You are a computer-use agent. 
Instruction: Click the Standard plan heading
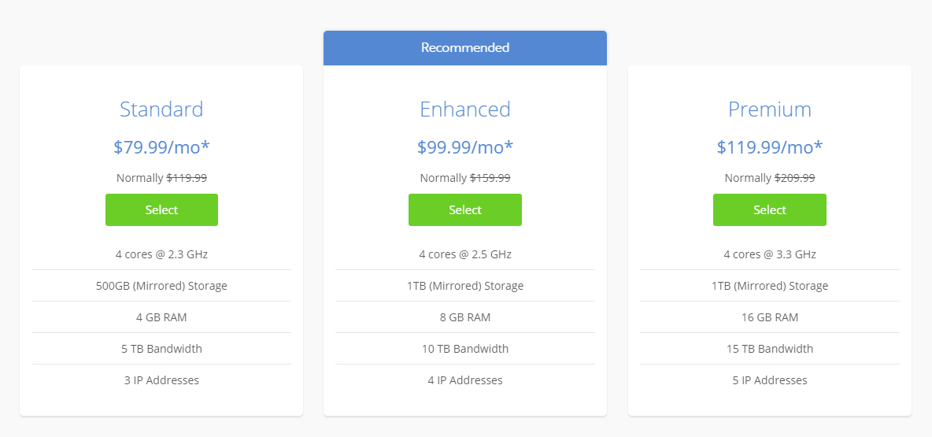161,109
